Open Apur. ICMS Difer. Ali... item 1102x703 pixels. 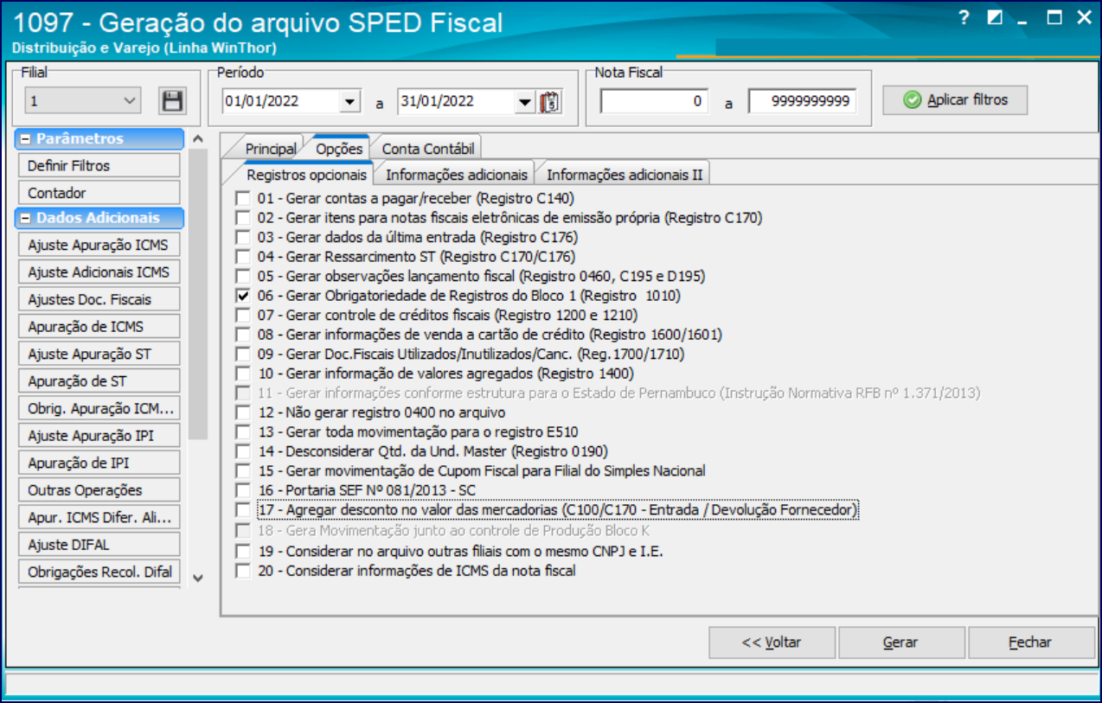point(99,517)
